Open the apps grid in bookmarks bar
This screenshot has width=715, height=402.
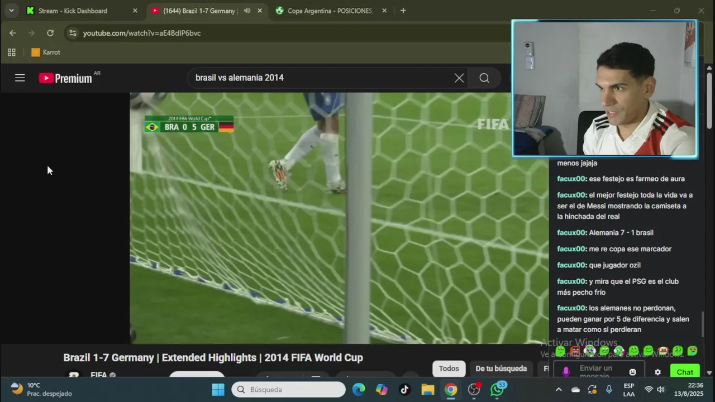(x=11, y=52)
